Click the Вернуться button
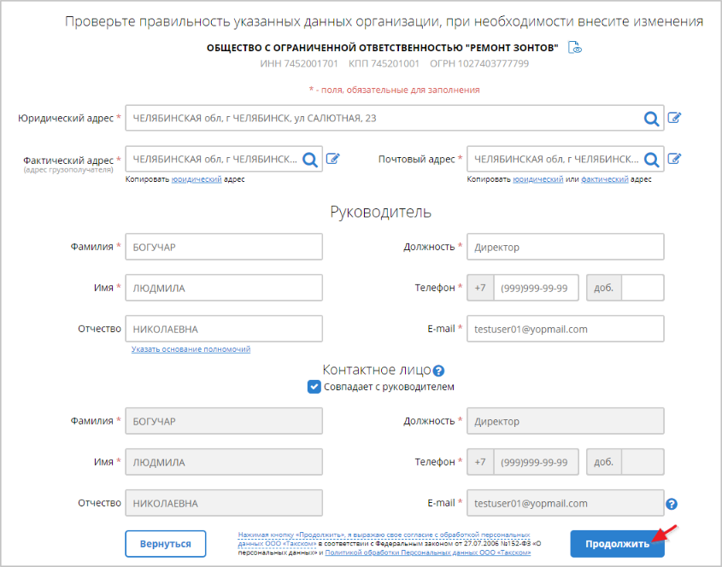Screen dimensions: 722x567 pyautogui.click(x=165, y=543)
